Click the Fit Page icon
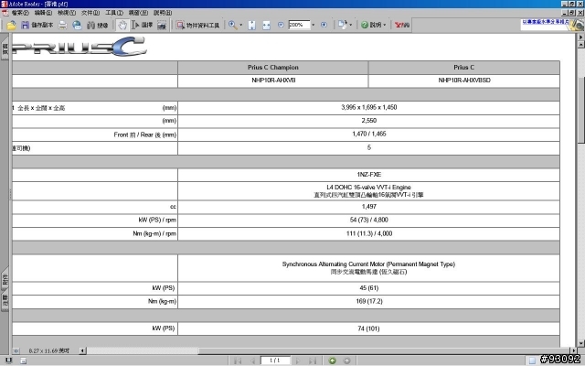This screenshot has height=366, width=585. tap(252, 25)
